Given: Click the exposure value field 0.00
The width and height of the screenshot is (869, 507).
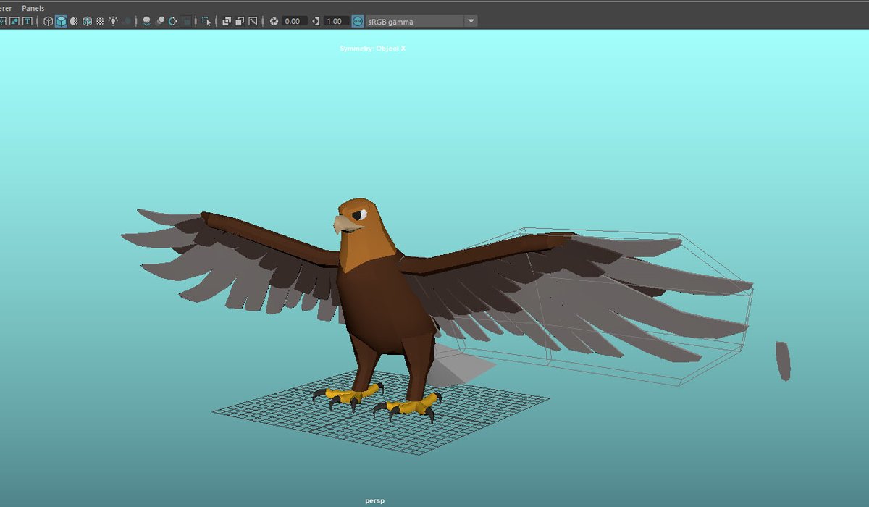Looking at the screenshot, I should pos(294,21).
